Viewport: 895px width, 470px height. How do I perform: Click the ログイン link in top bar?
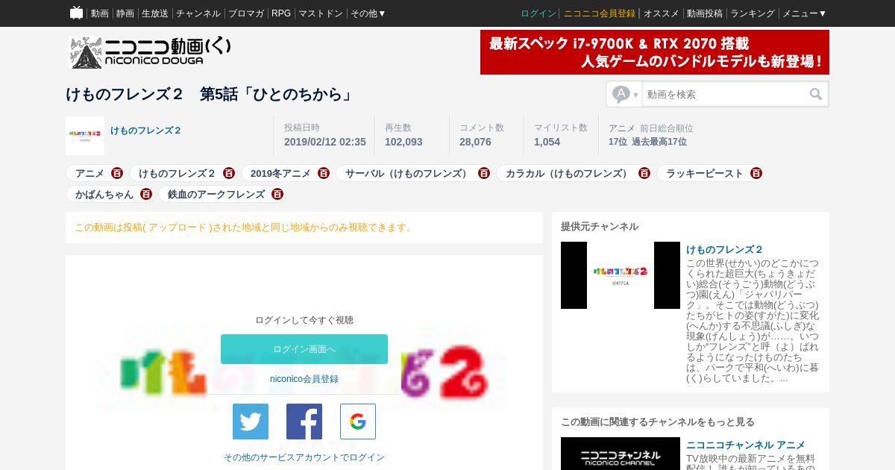coord(538,13)
